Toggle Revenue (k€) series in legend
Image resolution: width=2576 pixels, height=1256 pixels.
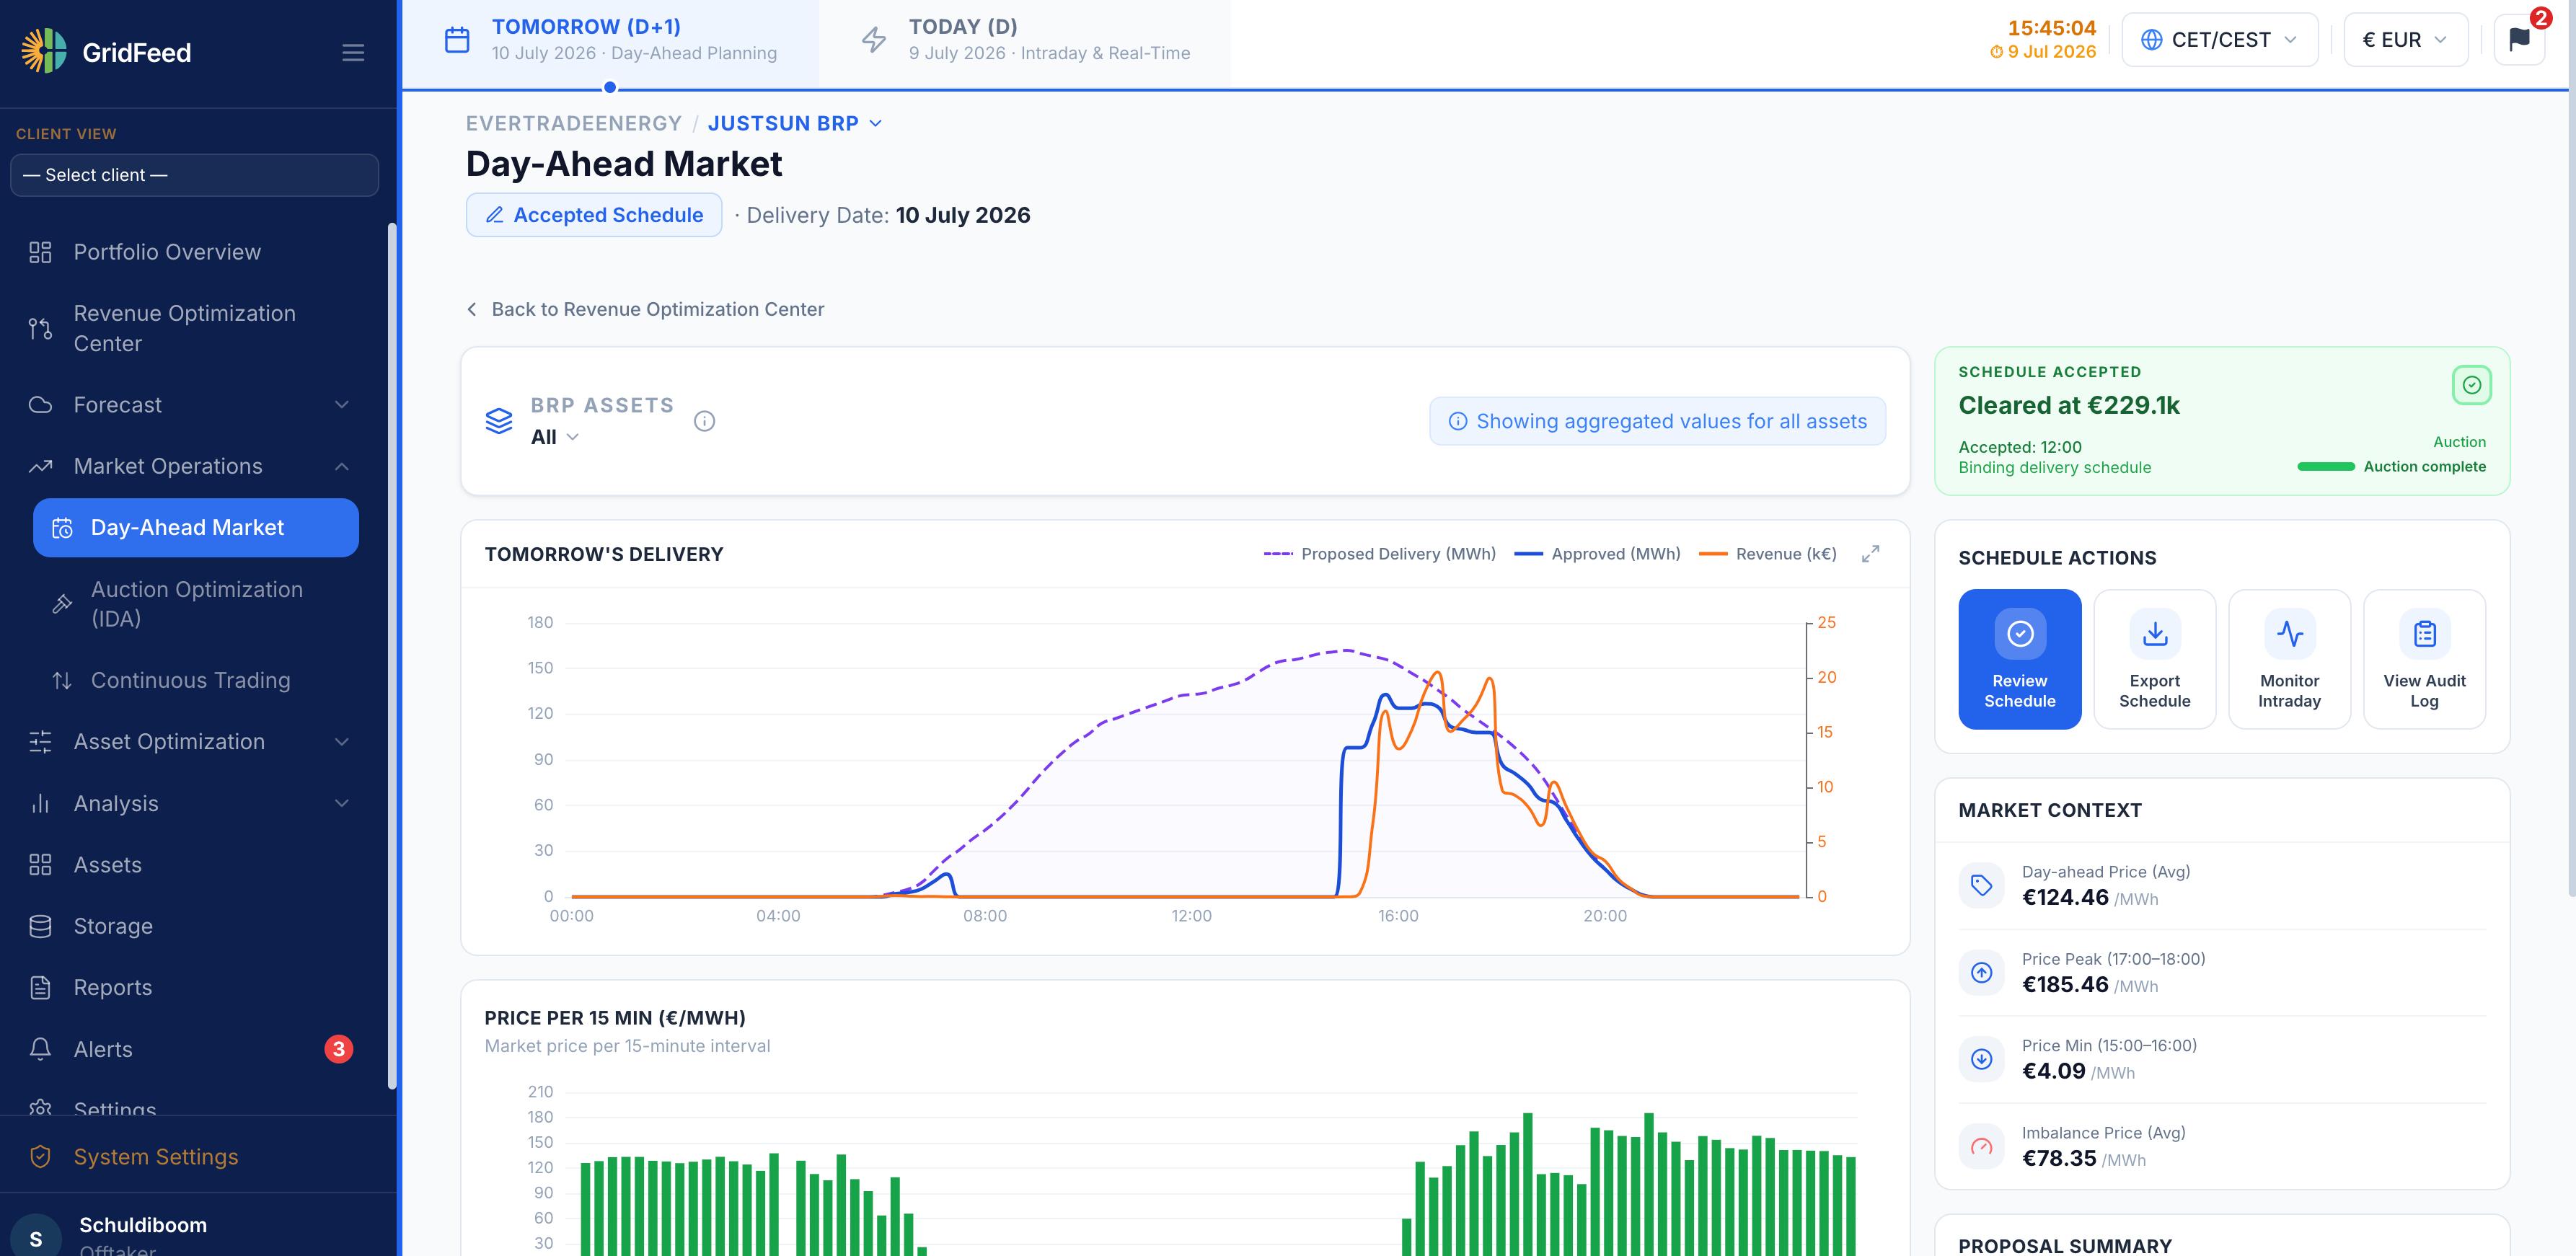coord(1767,554)
